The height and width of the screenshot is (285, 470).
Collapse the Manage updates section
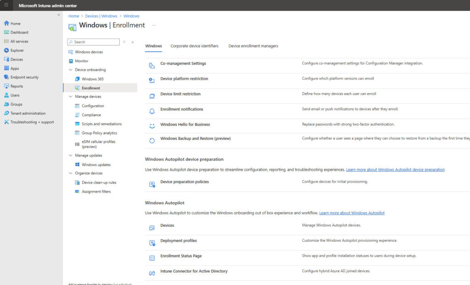tap(71, 156)
